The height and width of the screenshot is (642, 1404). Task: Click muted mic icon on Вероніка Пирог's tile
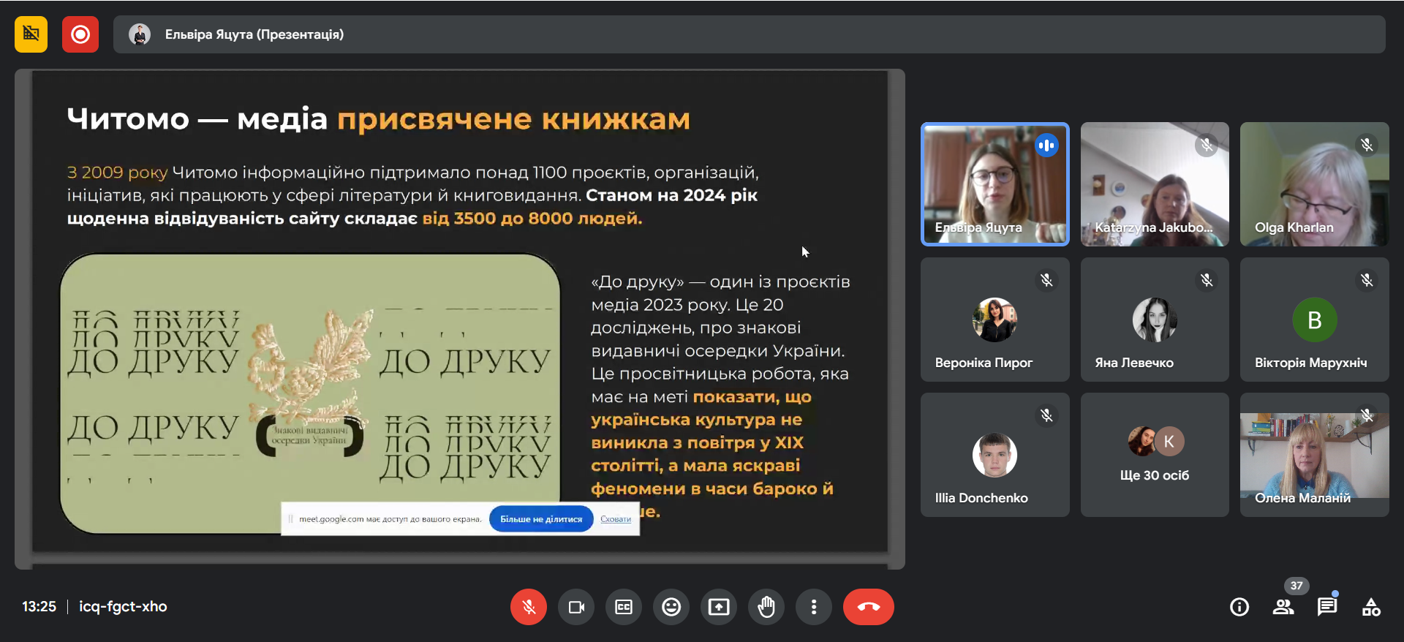point(1046,281)
